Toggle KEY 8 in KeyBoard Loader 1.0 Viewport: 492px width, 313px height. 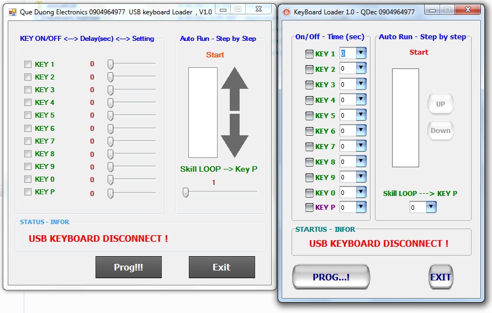[309, 162]
